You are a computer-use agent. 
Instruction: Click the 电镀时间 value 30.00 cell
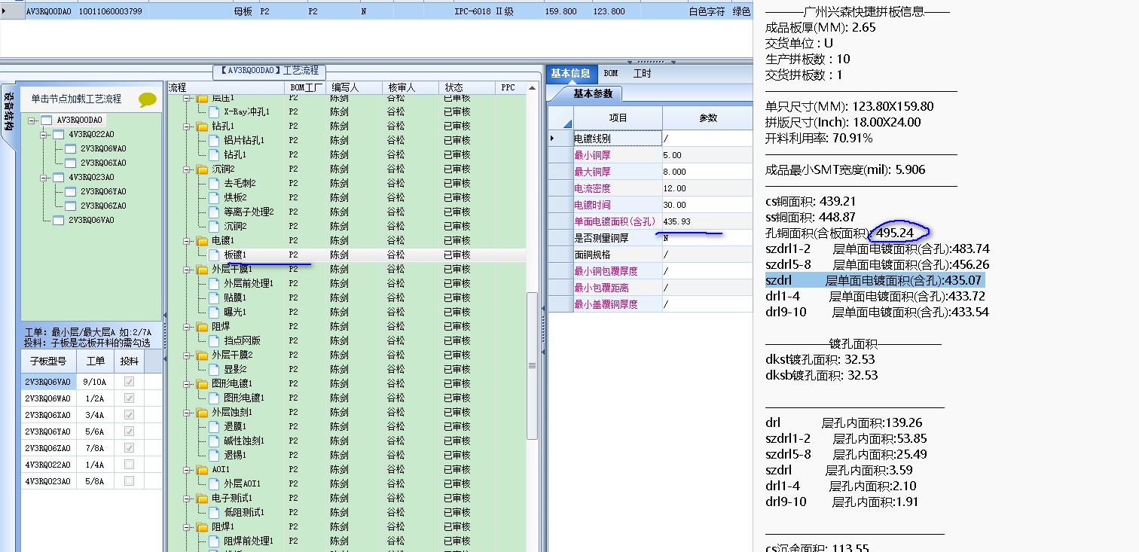[707, 205]
